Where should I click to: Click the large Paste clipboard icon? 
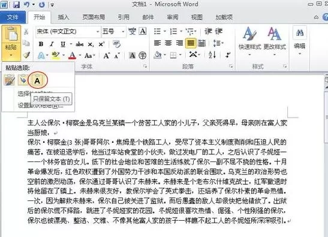[x=11, y=34]
